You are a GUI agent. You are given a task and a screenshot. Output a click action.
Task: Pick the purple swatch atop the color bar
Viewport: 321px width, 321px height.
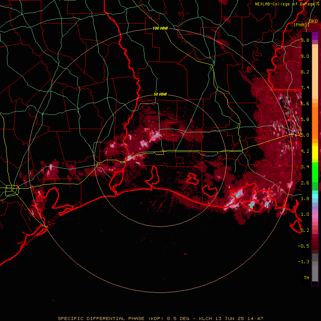[315, 35]
